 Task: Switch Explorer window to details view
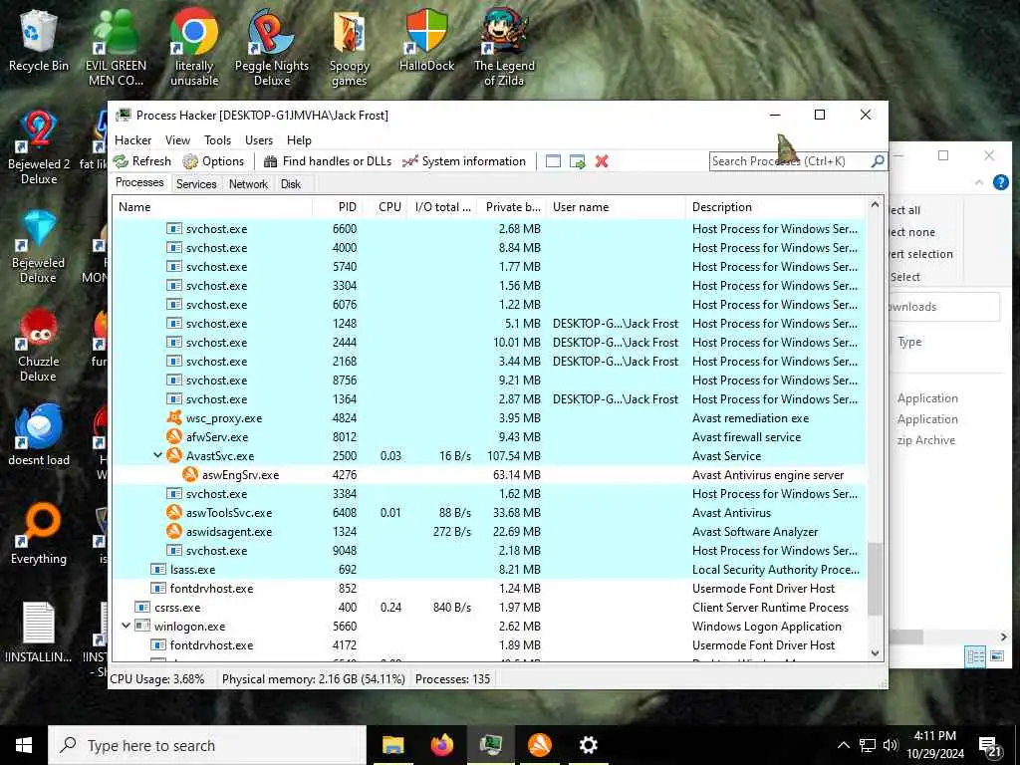[975, 656]
